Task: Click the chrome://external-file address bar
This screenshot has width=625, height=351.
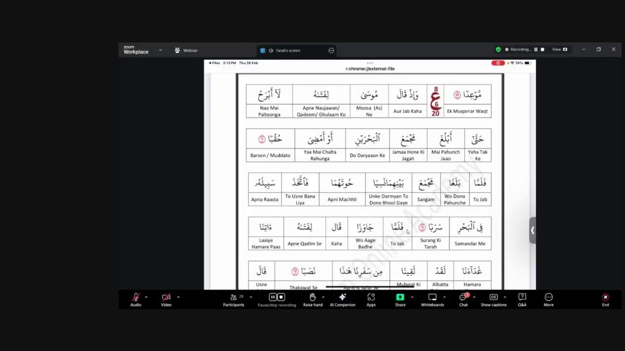Action: coord(370,69)
